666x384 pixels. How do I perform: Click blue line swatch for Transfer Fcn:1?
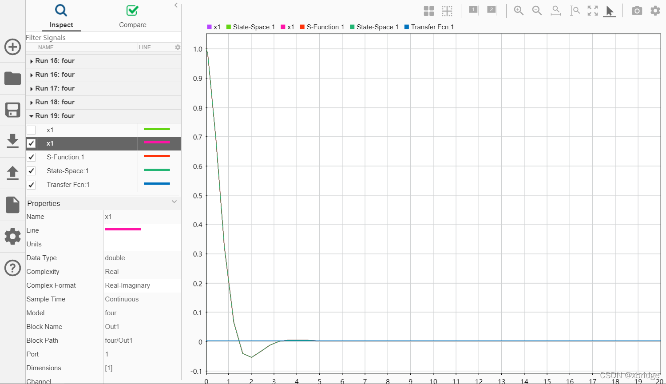[x=157, y=184]
